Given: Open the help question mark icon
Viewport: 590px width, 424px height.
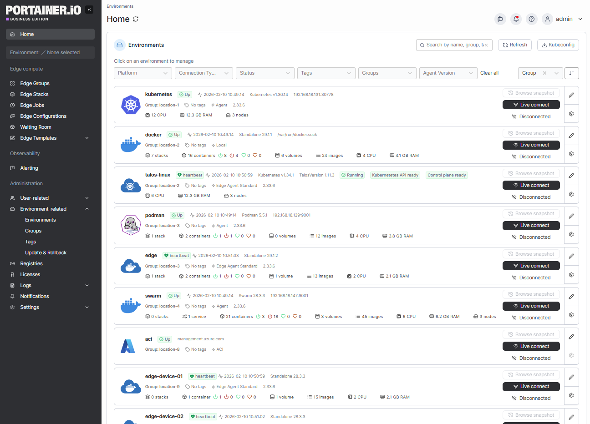Looking at the screenshot, I should [x=531, y=19].
